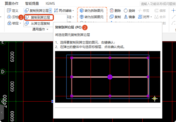
Task: Switch to the IGMS tab
Action: pyautogui.click(x=50, y=3)
